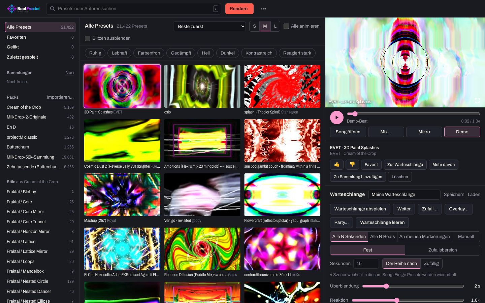The image size is (485, 303).
Task: Select the Zufallsbereich option
Action: [x=443, y=250]
